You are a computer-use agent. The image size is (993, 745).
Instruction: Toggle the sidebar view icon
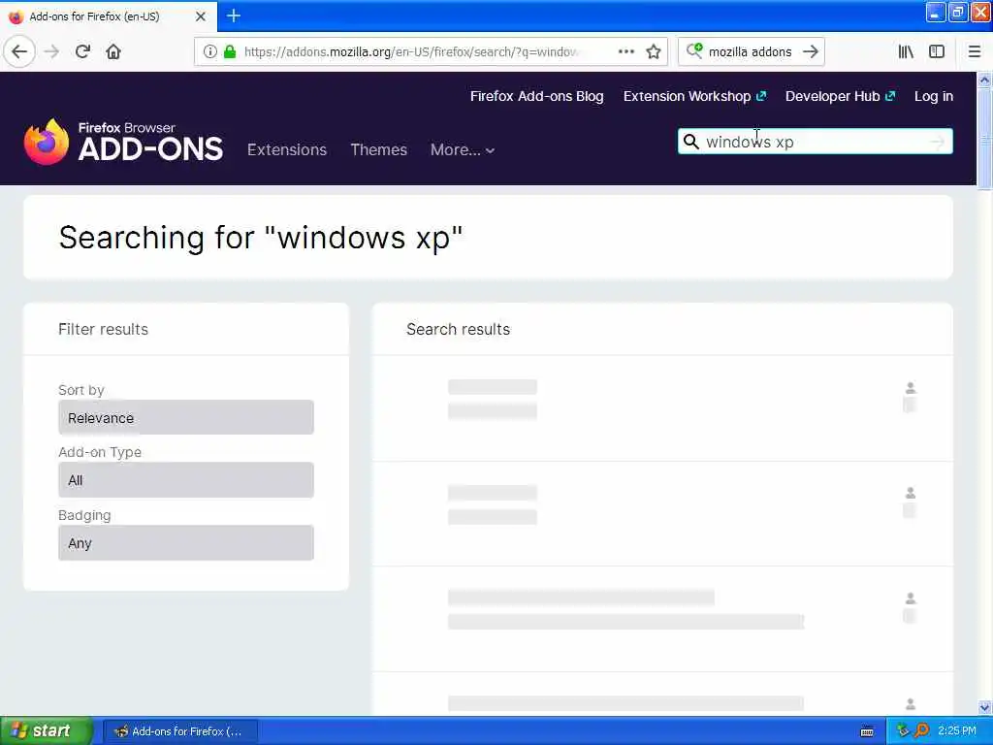click(x=937, y=51)
